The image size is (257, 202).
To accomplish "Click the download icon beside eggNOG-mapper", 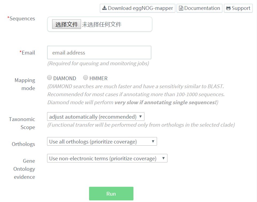I will click(x=104, y=8).
